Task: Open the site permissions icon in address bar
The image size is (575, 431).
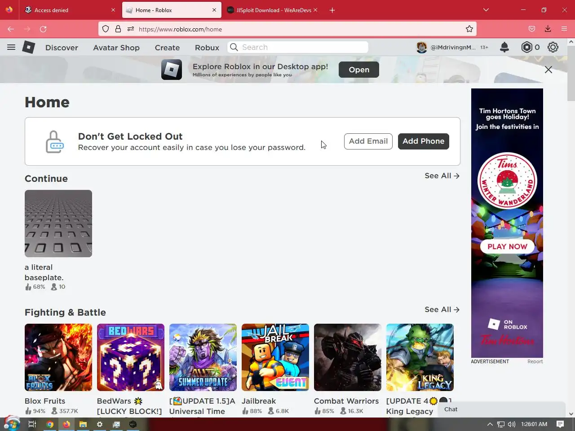Action: pos(131,29)
